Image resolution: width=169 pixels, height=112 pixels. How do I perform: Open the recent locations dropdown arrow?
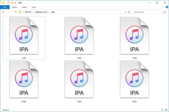[x=12, y=12]
